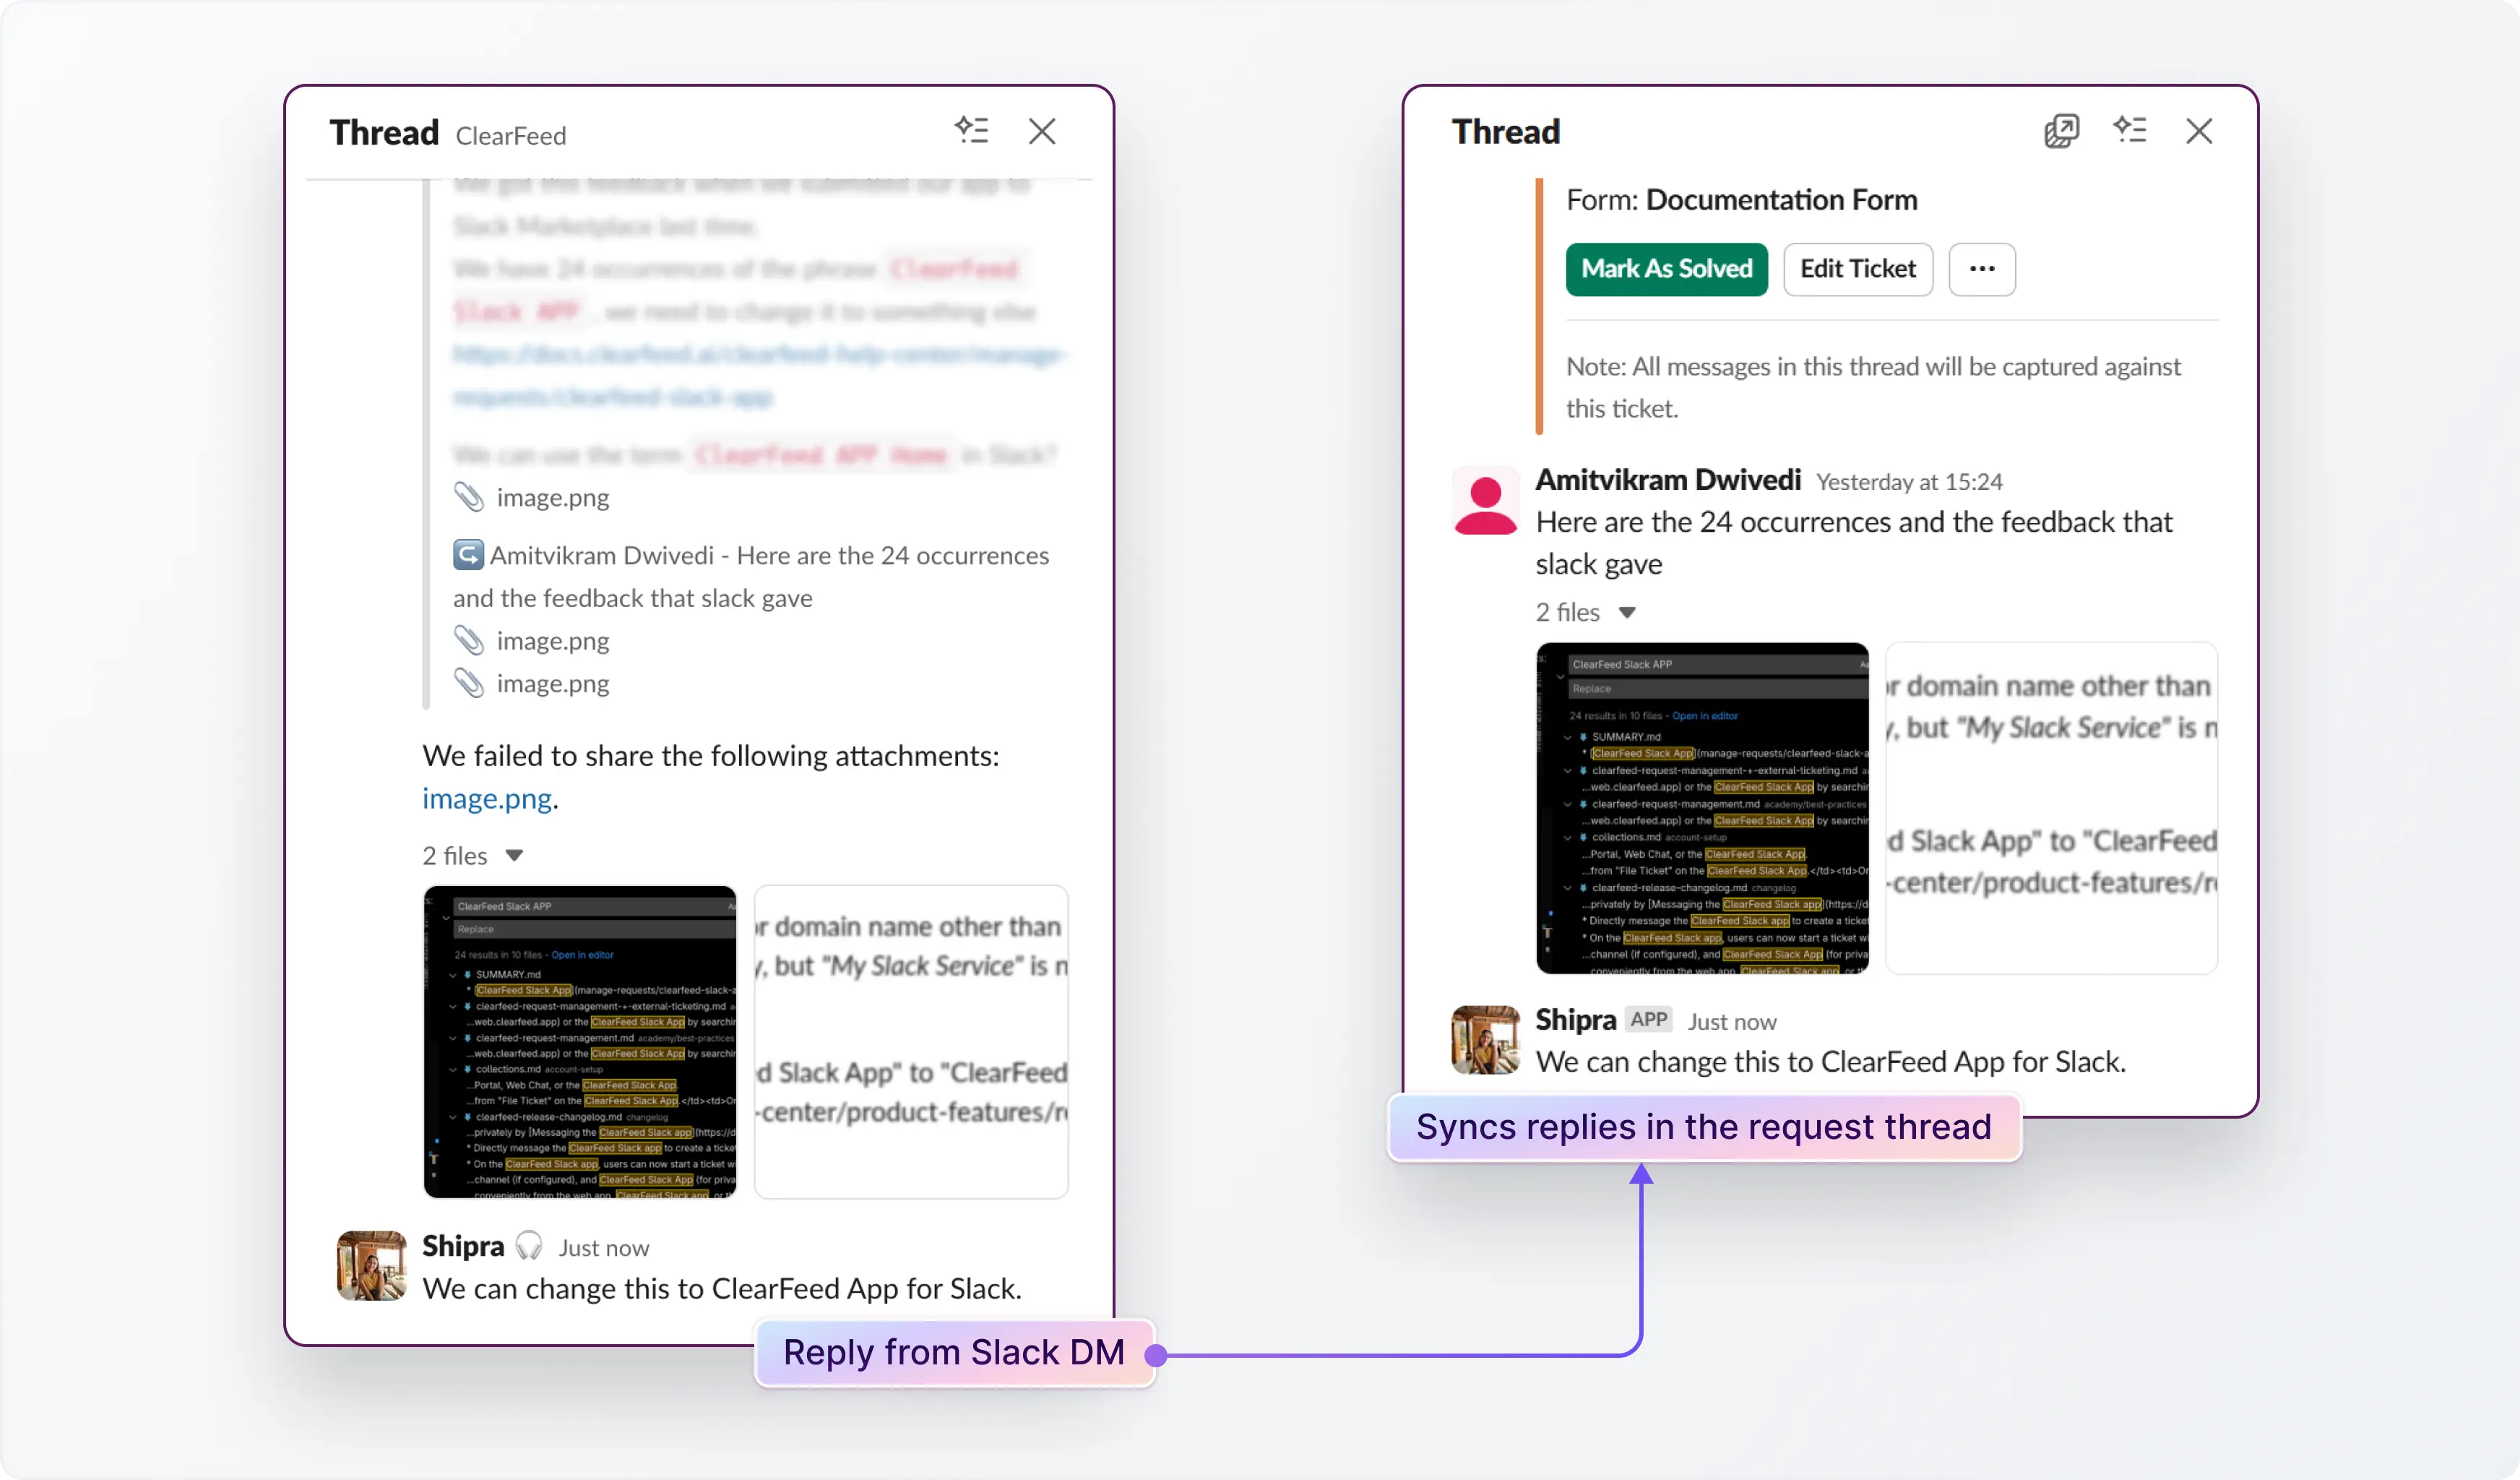Viewport: 2520px width, 1480px height.
Task: Open the three-dots more actions menu
Action: pyautogui.click(x=1982, y=269)
